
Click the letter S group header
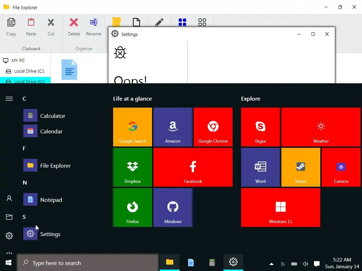[x=24, y=217]
